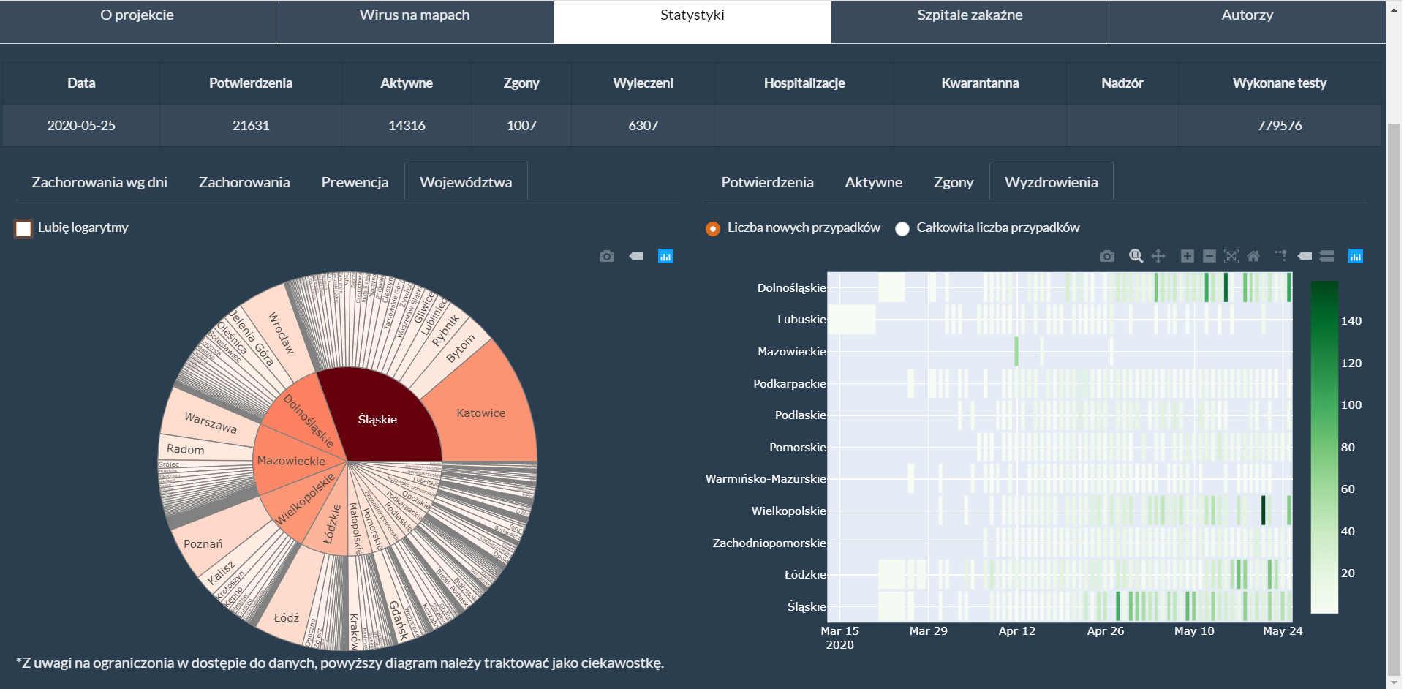This screenshot has width=1404, height=689.
Task: Zoom in heatmap with plus icon
Action: point(1188,256)
